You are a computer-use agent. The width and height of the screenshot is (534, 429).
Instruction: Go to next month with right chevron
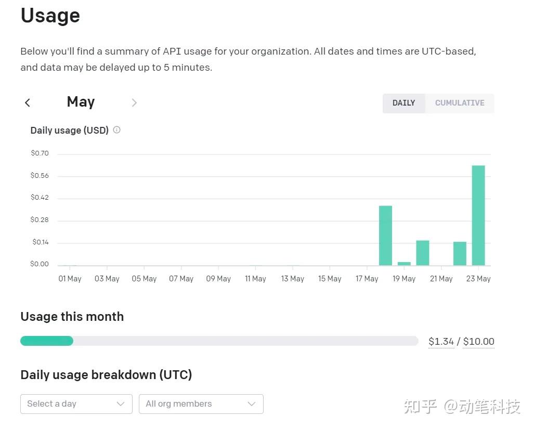coord(134,102)
